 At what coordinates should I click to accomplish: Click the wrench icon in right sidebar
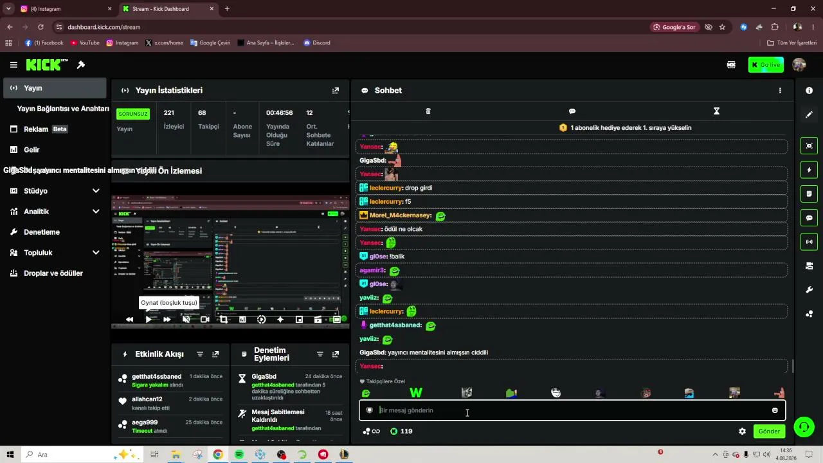[809, 290]
